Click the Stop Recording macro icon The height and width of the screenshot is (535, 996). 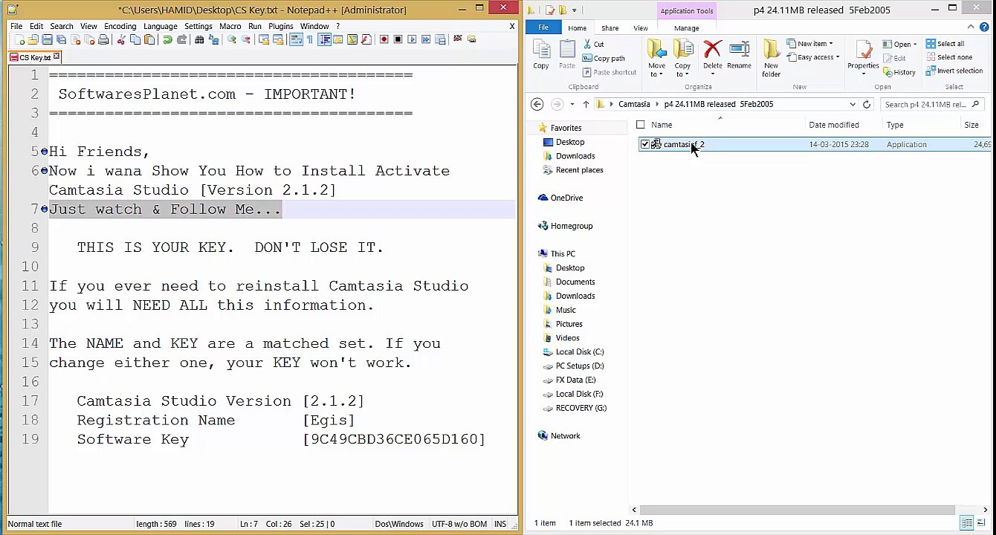click(398, 39)
